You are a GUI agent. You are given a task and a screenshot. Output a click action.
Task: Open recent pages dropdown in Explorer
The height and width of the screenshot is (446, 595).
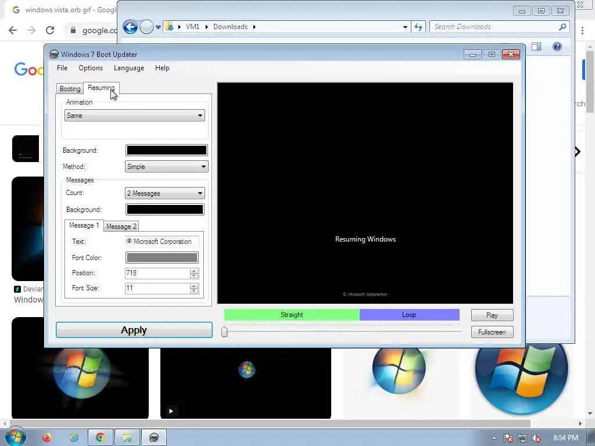pos(158,27)
